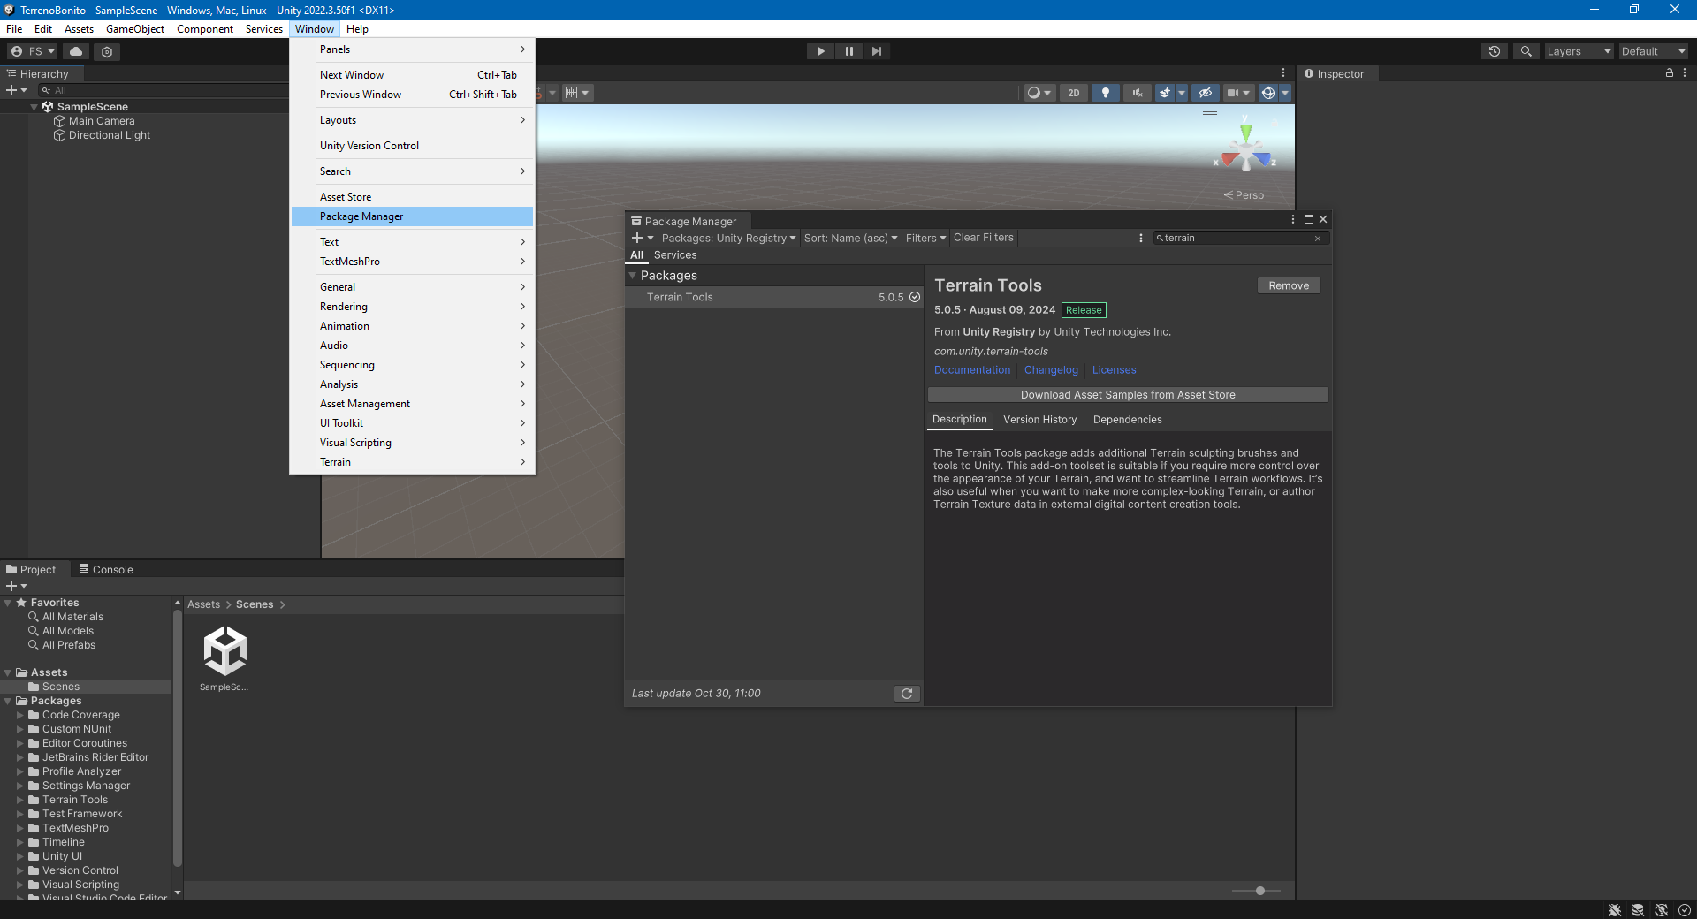Toggle 2D view mode in Scene
The image size is (1697, 919).
click(x=1074, y=93)
